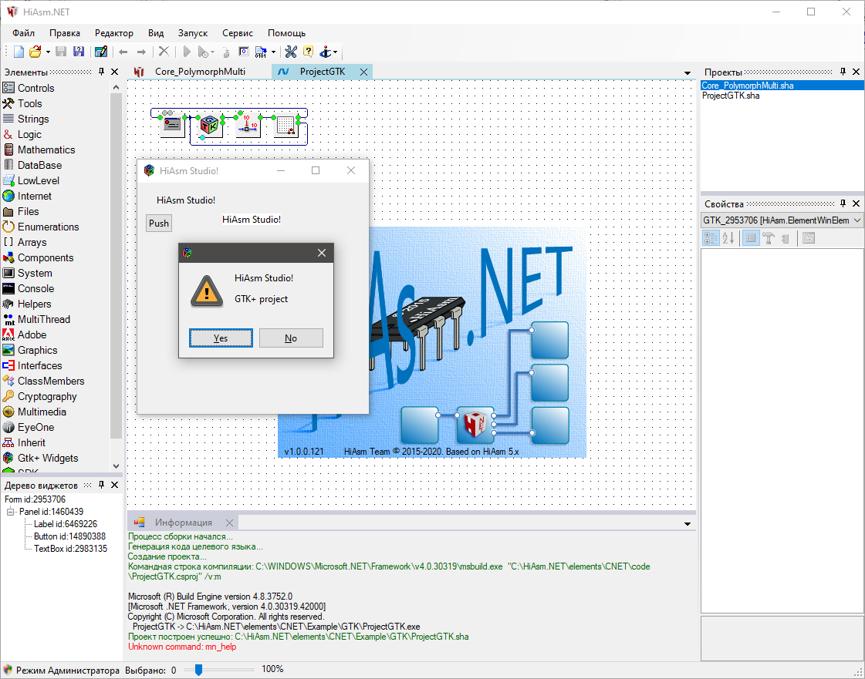Viewport: 865px width, 679px height.
Task: Click the form editor pencil icon
Action: coord(100,52)
